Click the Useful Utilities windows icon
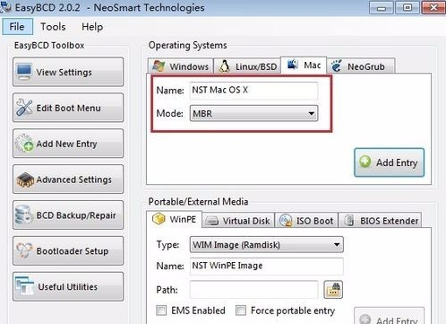This screenshot has width=446, height=324. pyautogui.click(x=25, y=285)
